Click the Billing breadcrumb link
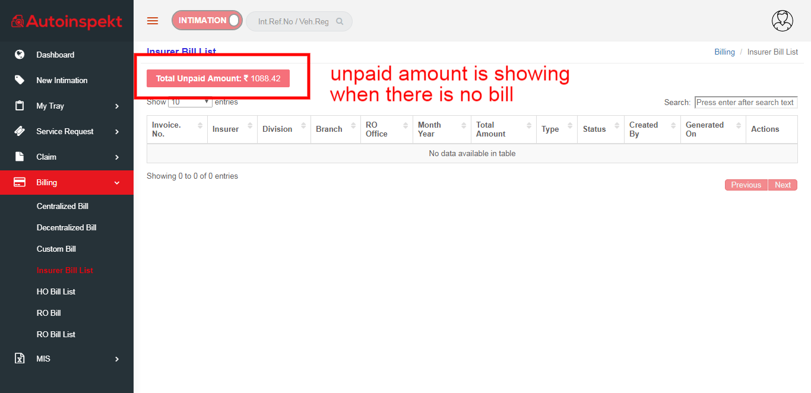 (724, 52)
